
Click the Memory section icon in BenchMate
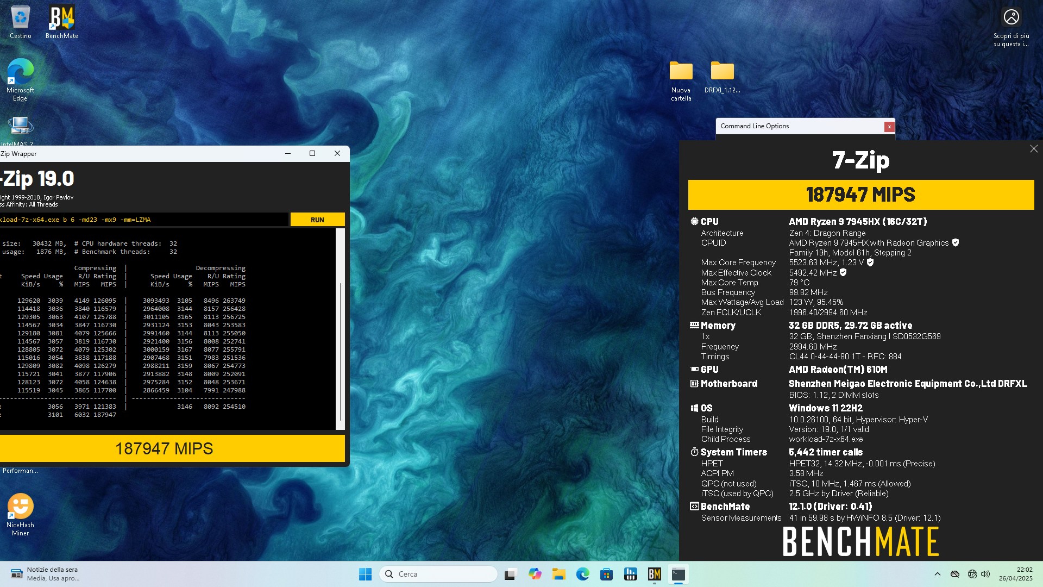(x=694, y=325)
